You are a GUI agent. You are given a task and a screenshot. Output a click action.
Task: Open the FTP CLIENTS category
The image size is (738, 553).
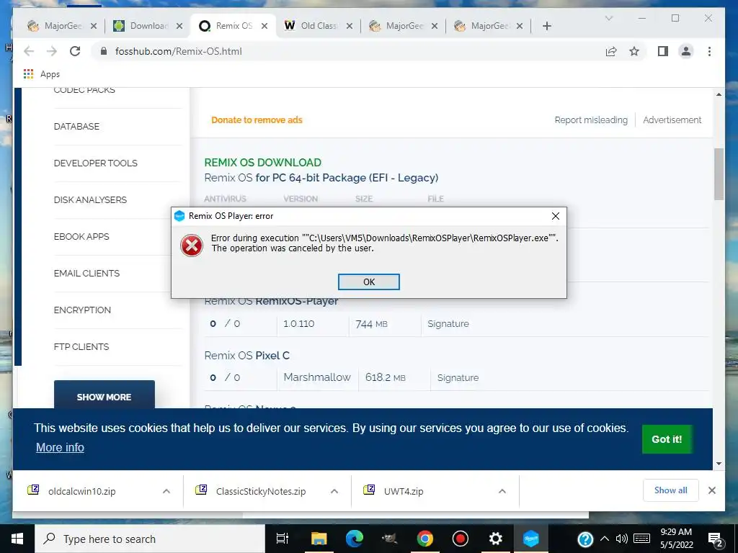81,346
